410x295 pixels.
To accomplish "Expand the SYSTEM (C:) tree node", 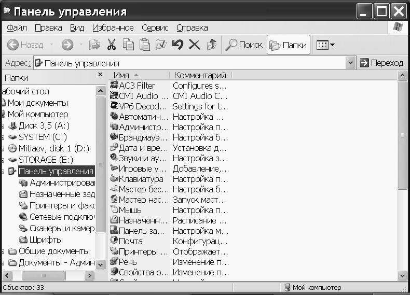I will click(3, 137).
